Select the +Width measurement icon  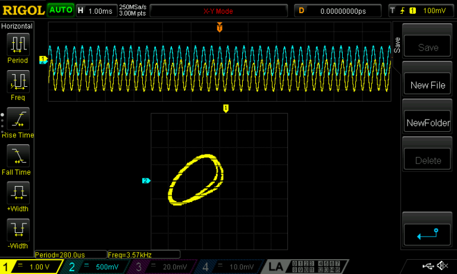(x=18, y=193)
